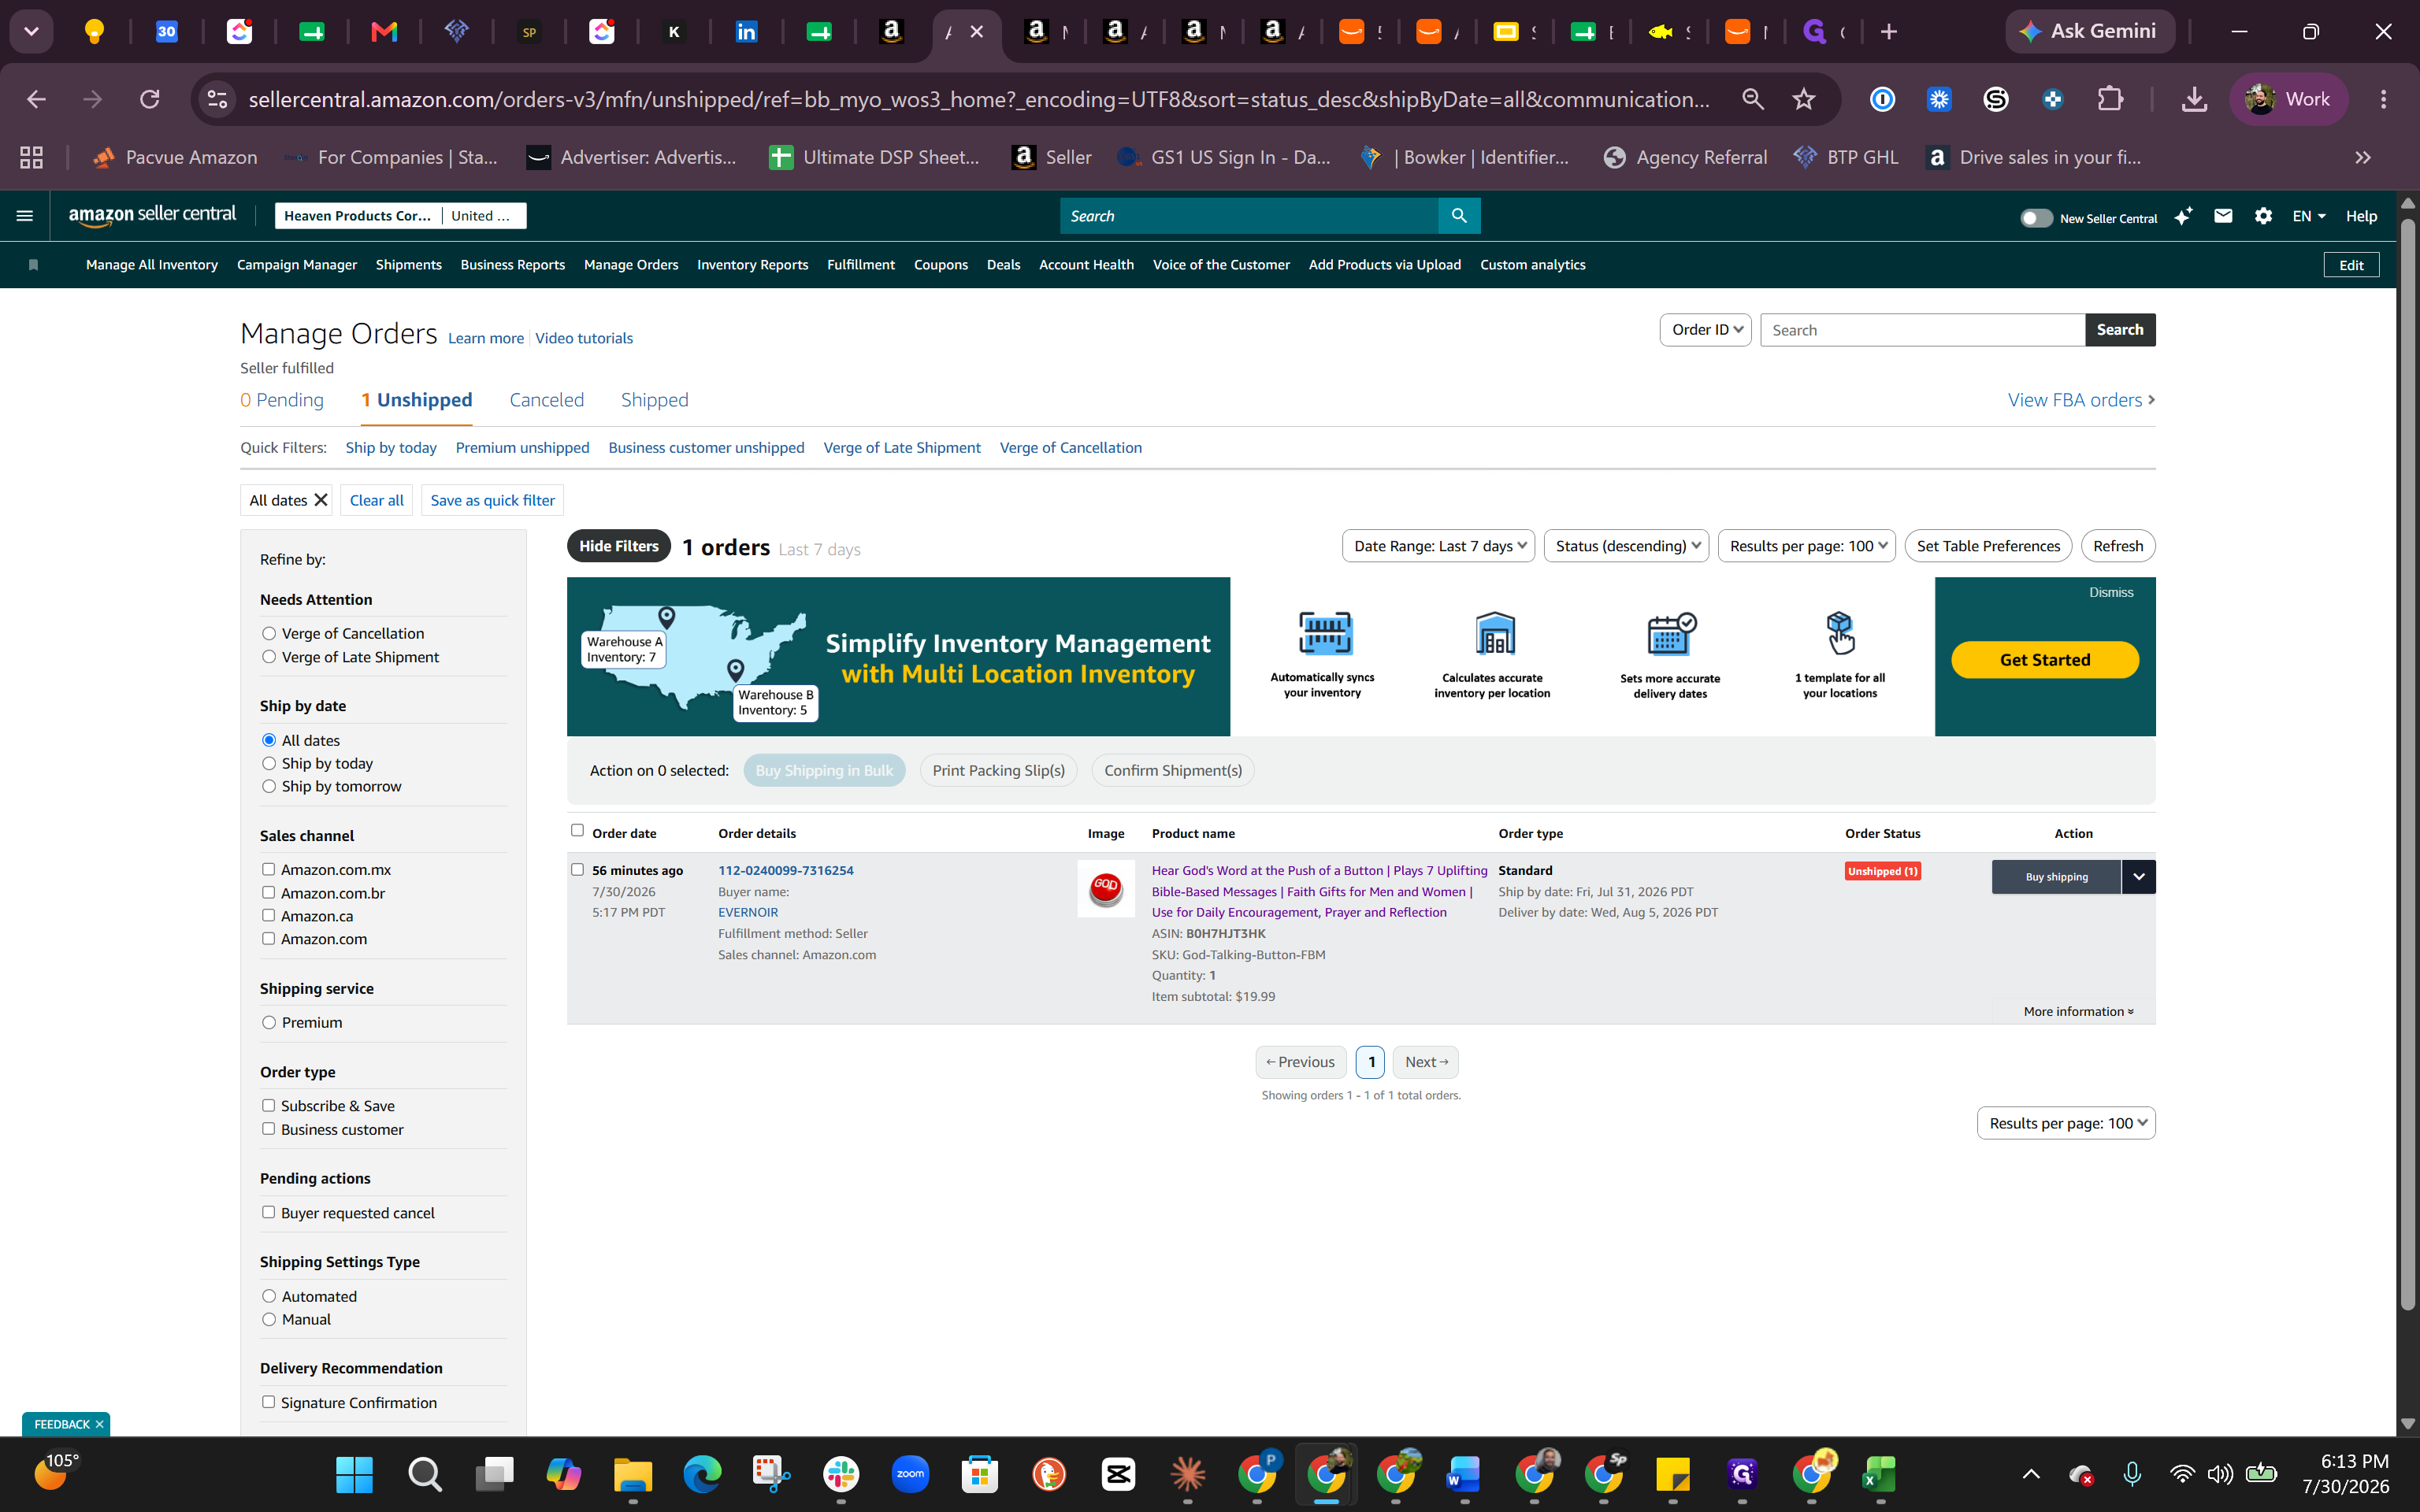Click the Seller Central top Search field
Image resolution: width=2420 pixels, height=1512 pixels.
click(1249, 216)
